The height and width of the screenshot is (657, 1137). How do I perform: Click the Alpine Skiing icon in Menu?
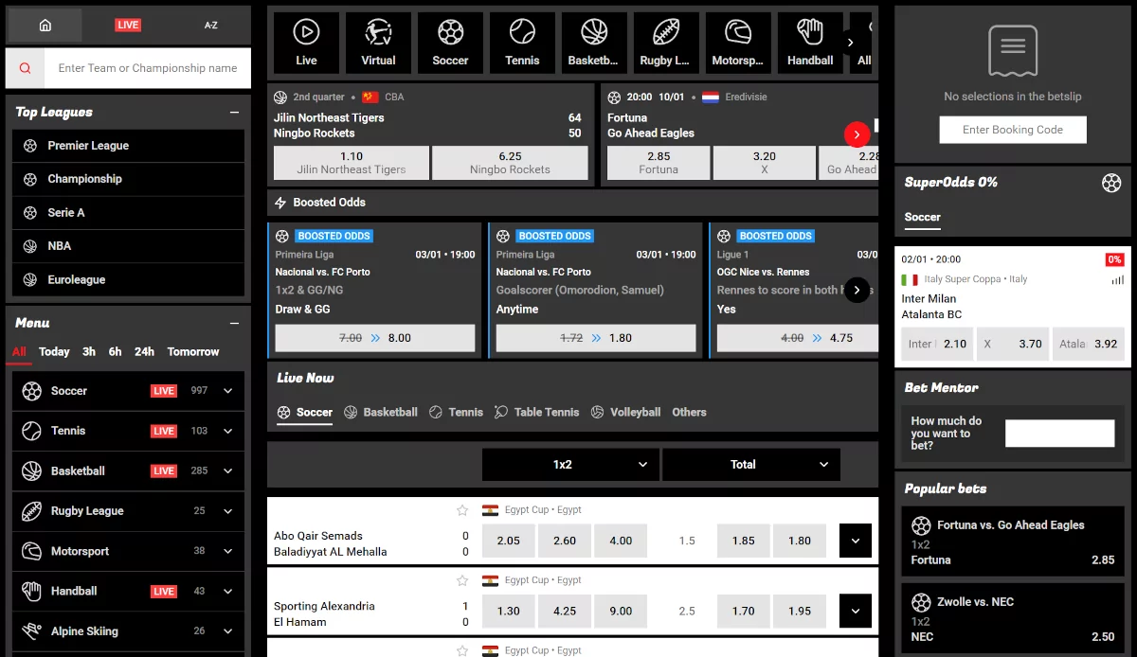click(x=32, y=631)
